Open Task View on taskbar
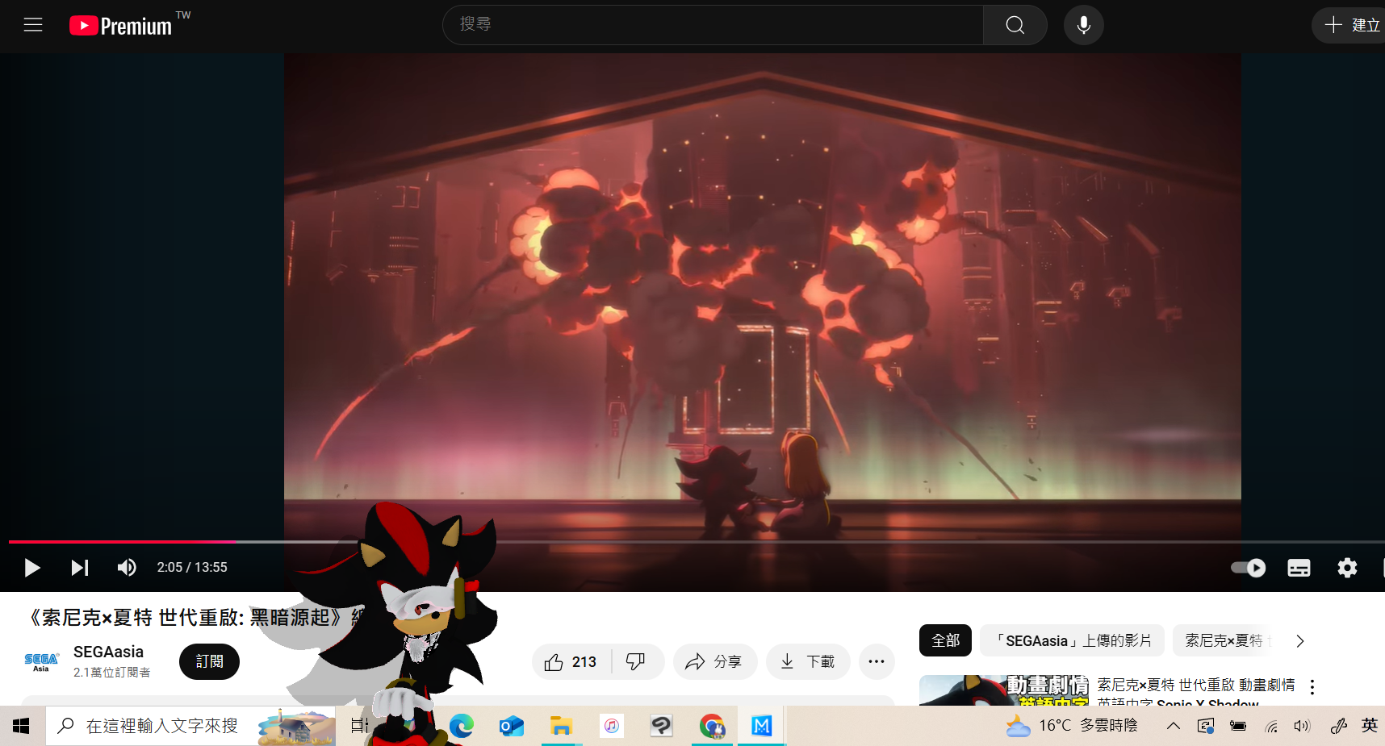Screen dimensions: 1385x746 point(359,726)
